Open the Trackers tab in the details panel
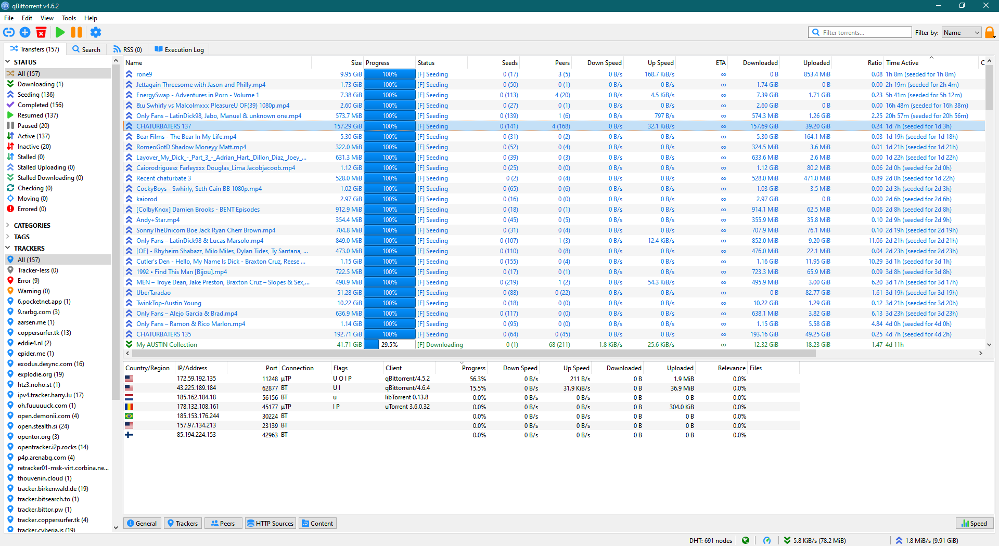Image resolution: width=999 pixels, height=546 pixels. click(x=182, y=523)
